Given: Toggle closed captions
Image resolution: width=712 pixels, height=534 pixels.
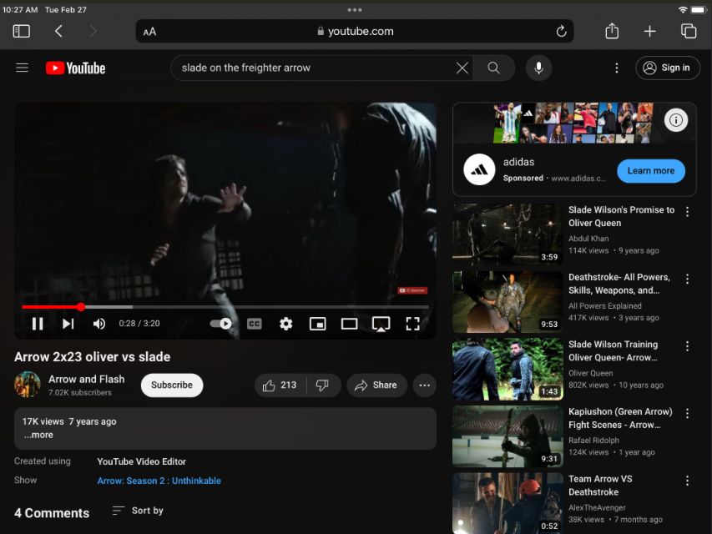Looking at the screenshot, I should (255, 324).
